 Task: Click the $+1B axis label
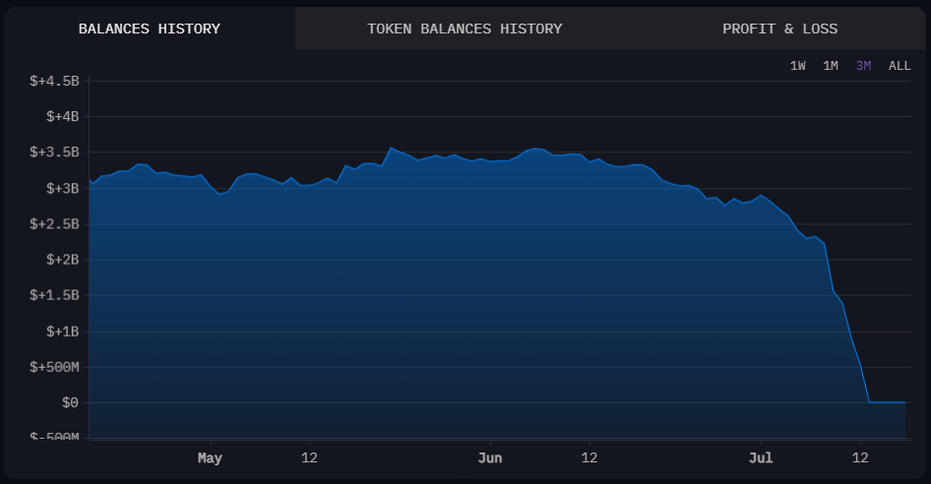(63, 332)
